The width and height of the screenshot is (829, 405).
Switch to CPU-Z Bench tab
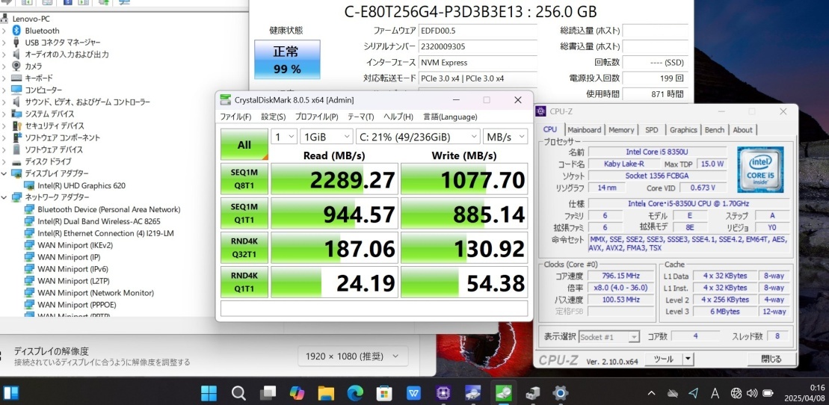715,130
